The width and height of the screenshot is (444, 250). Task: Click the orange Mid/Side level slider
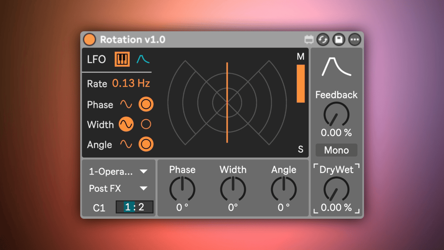pyautogui.click(x=300, y=84)
